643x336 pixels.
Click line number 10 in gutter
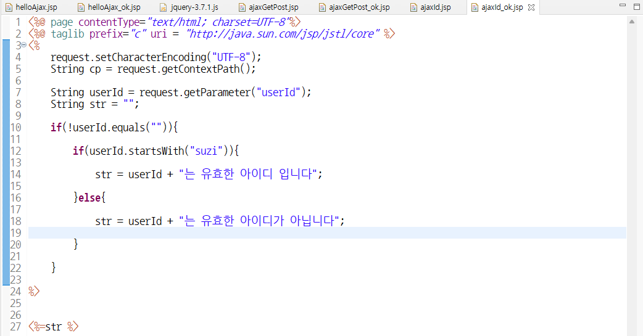(x=15, y=128)
